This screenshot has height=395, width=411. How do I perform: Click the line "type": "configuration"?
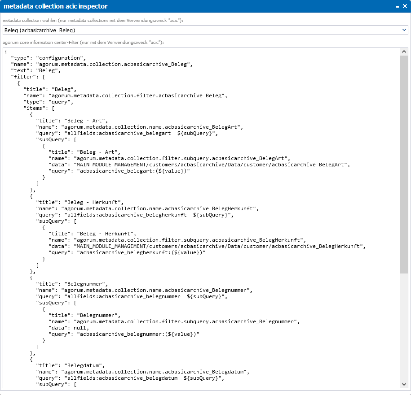coord(48,58)
